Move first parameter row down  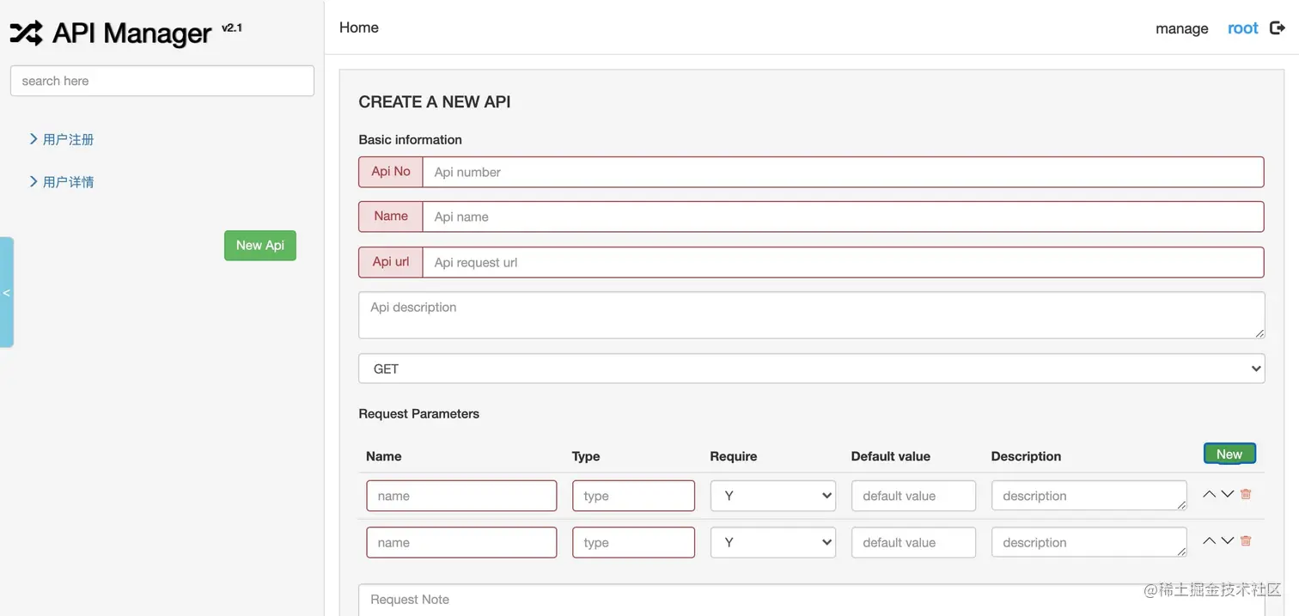tap(1228, 495)
